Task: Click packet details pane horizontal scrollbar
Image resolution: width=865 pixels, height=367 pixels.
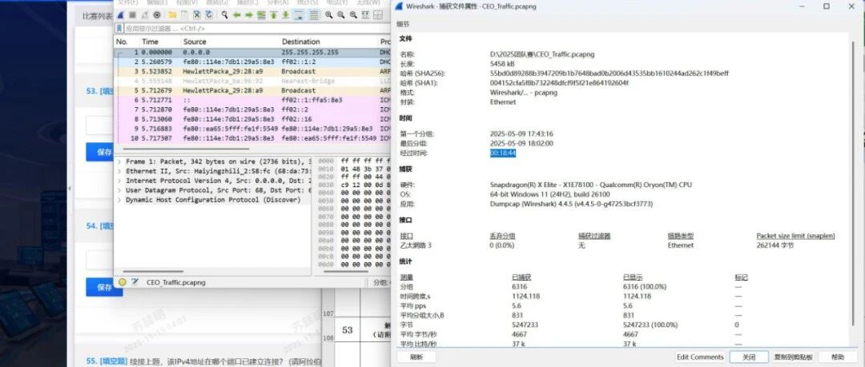Action: click(153, 271)
